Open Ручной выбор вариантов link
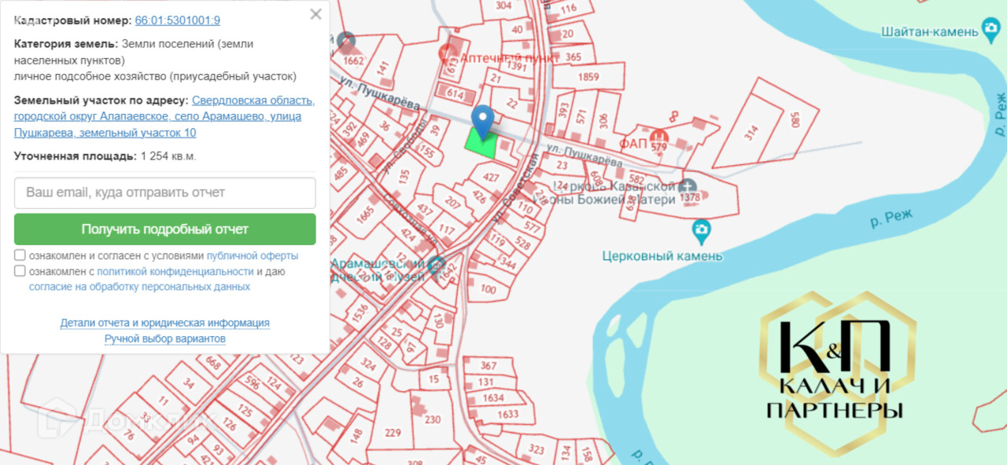Viewport: 1007px width, 465px height. (x=165, y=339)
